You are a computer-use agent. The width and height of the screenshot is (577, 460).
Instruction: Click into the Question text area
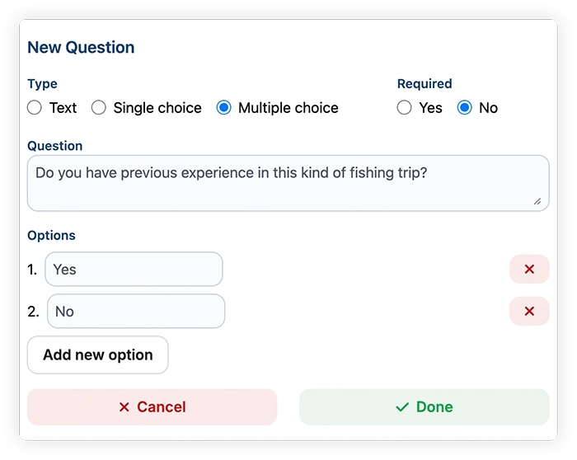point(288,183)
